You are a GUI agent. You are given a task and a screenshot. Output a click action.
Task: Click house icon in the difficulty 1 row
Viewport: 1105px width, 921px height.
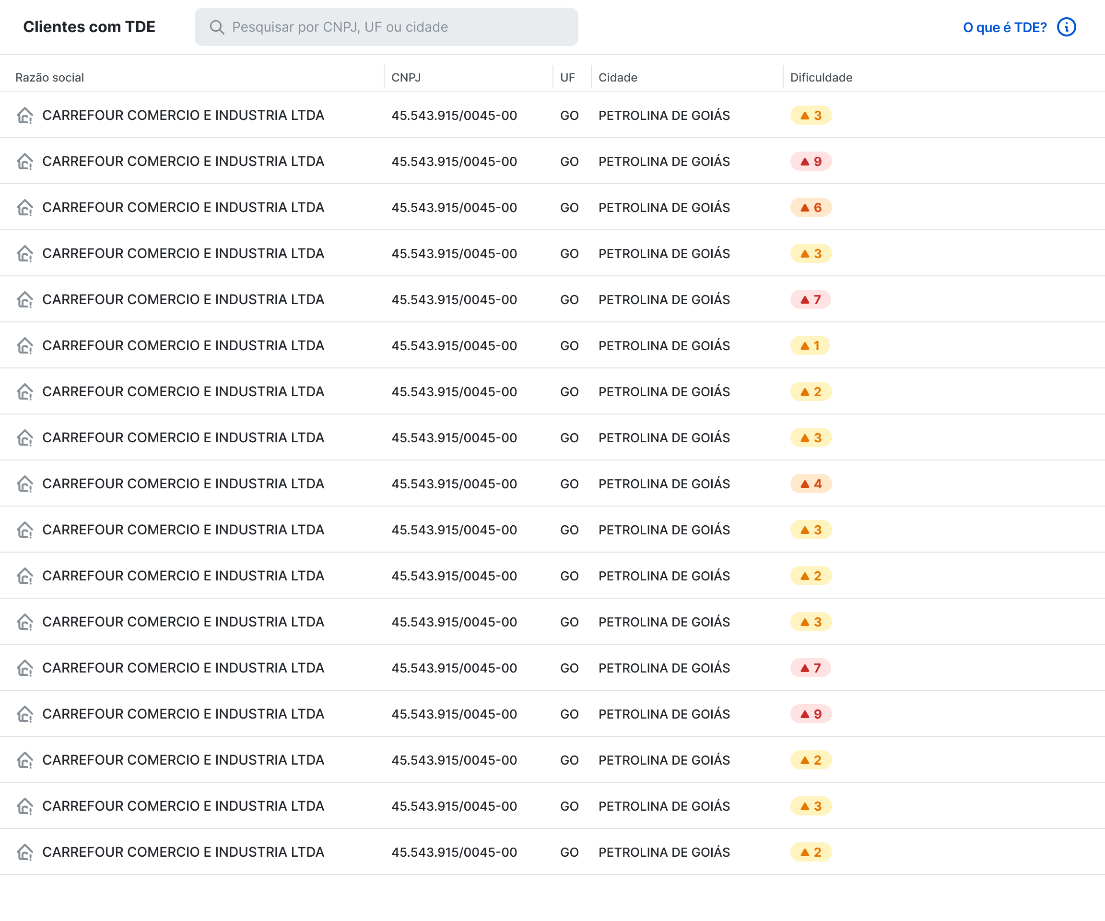pos(25,346)
